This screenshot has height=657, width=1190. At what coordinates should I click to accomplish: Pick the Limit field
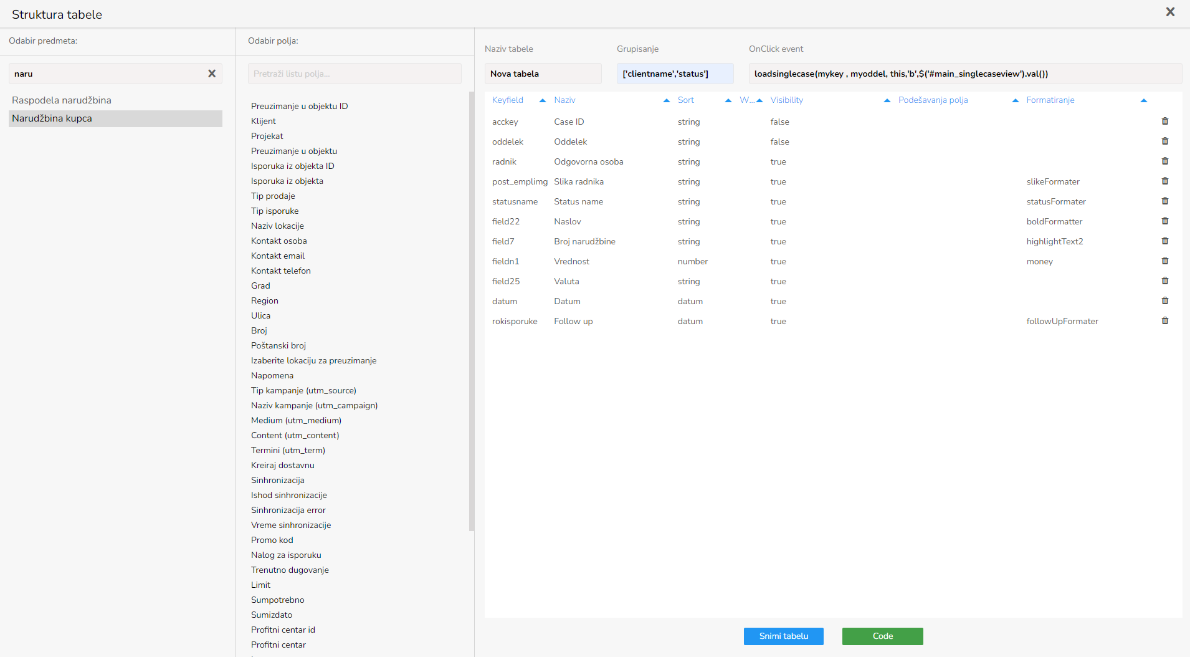click(x=260, y=585)
